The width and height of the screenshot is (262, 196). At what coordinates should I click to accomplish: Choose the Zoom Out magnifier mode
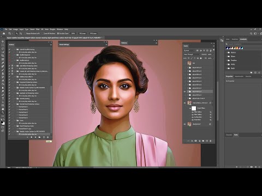click(21, 33)
